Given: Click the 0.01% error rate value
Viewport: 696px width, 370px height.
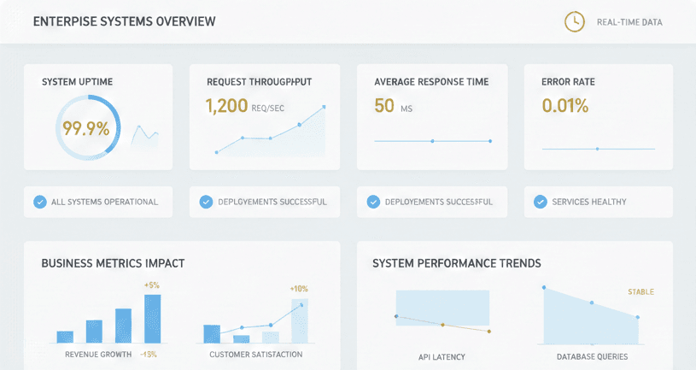Looking at the screenshot, I should (565, 106).
